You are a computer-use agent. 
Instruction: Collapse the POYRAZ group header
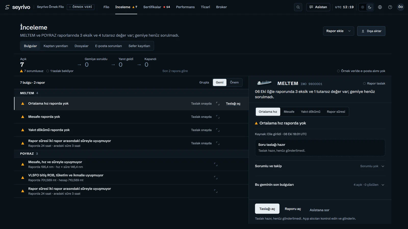click(x=131, y=154)
